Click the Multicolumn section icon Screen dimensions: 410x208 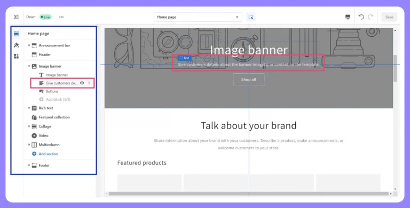34,145
